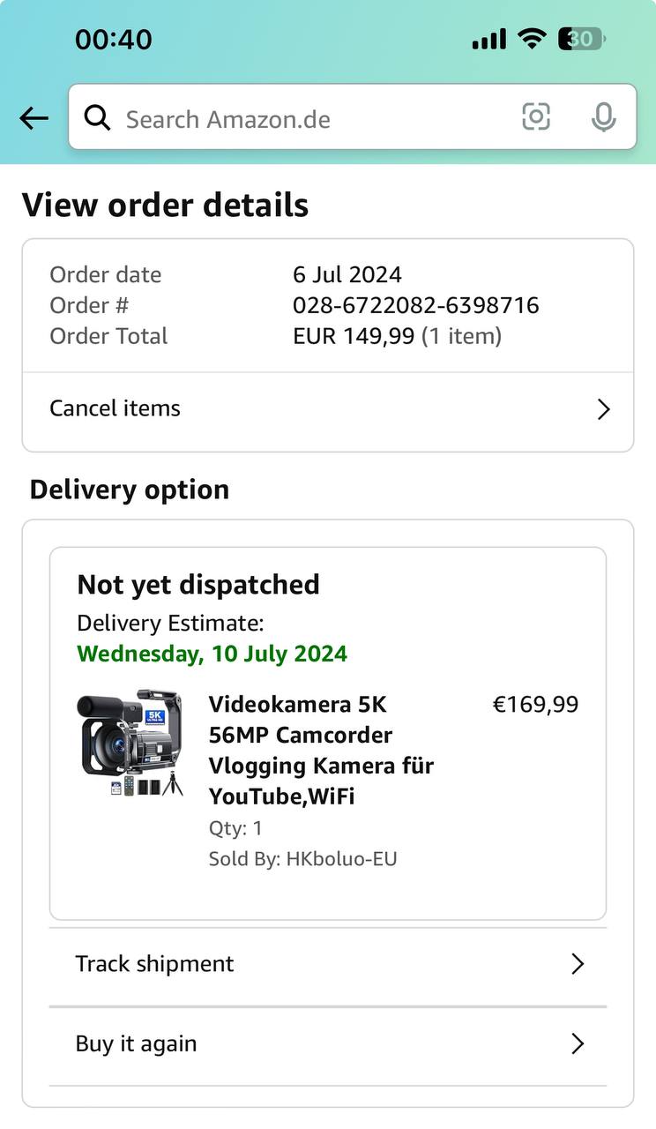
Task: Expand the Cancel items chevron
Action: coord(604,409)
